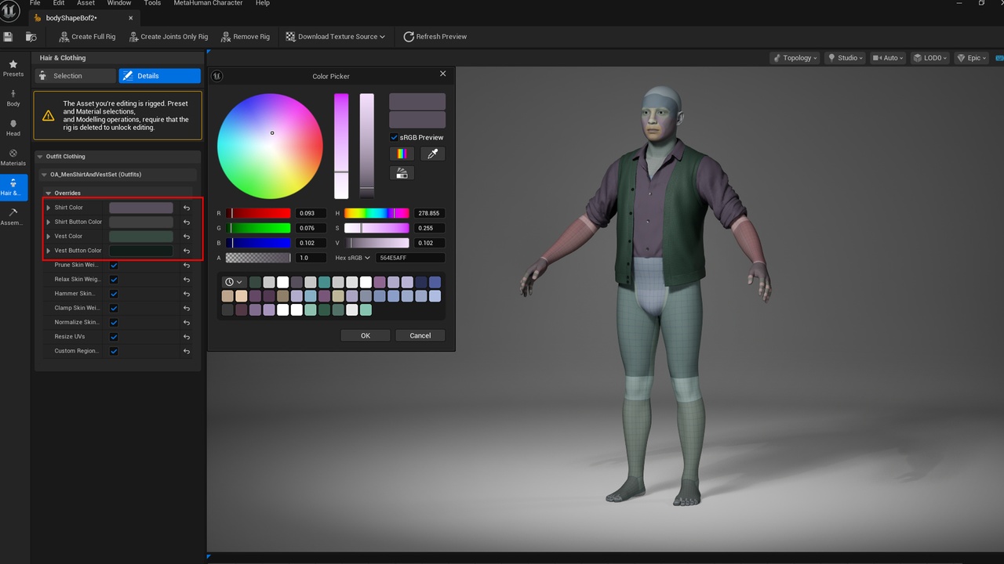The width and height of the screenshot is (1004, 564).
Task: Switch to the Selection tab
Action: [x=75, y=76]
